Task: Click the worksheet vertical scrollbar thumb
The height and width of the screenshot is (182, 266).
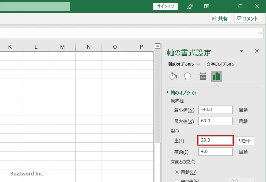Action: (x=157, y=162)
